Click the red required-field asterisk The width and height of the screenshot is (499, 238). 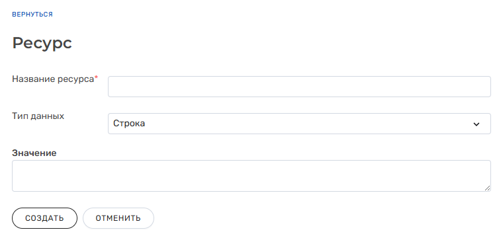tap(96, 78)
